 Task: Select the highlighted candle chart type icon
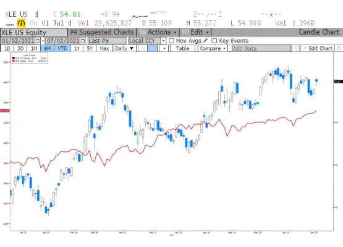pos(152,48)
